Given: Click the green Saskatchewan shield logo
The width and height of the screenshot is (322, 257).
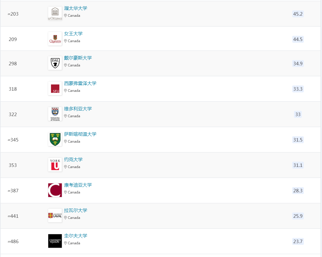Looking at the screenshot, I should point(55,139).
